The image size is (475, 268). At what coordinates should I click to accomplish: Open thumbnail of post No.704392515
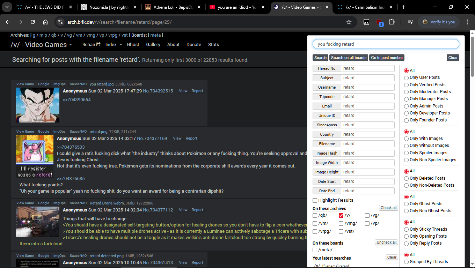point(37,105)
